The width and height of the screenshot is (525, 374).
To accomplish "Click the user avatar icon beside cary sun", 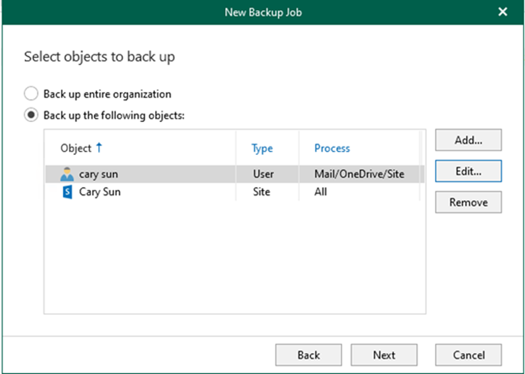I will [67, 175].
